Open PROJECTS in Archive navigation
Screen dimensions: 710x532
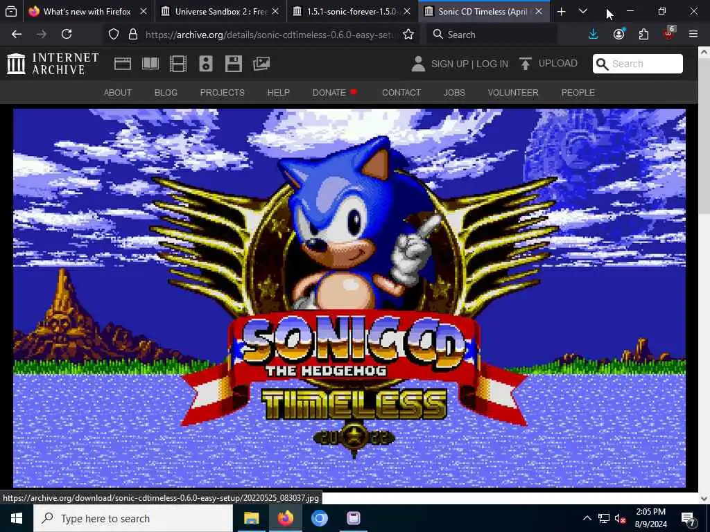pyautogui.click(x=223, y=93)
